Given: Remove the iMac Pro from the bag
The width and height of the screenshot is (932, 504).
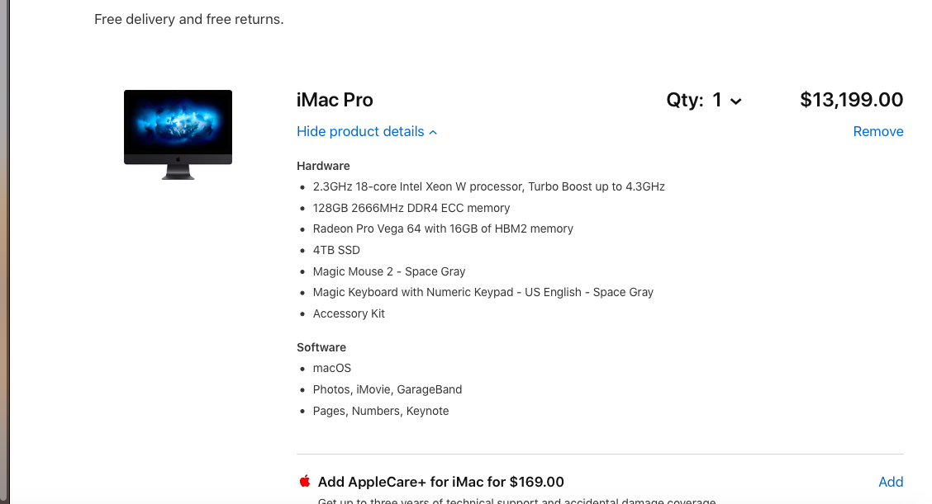Looking at the screenshot, I should tap(877, 132).
